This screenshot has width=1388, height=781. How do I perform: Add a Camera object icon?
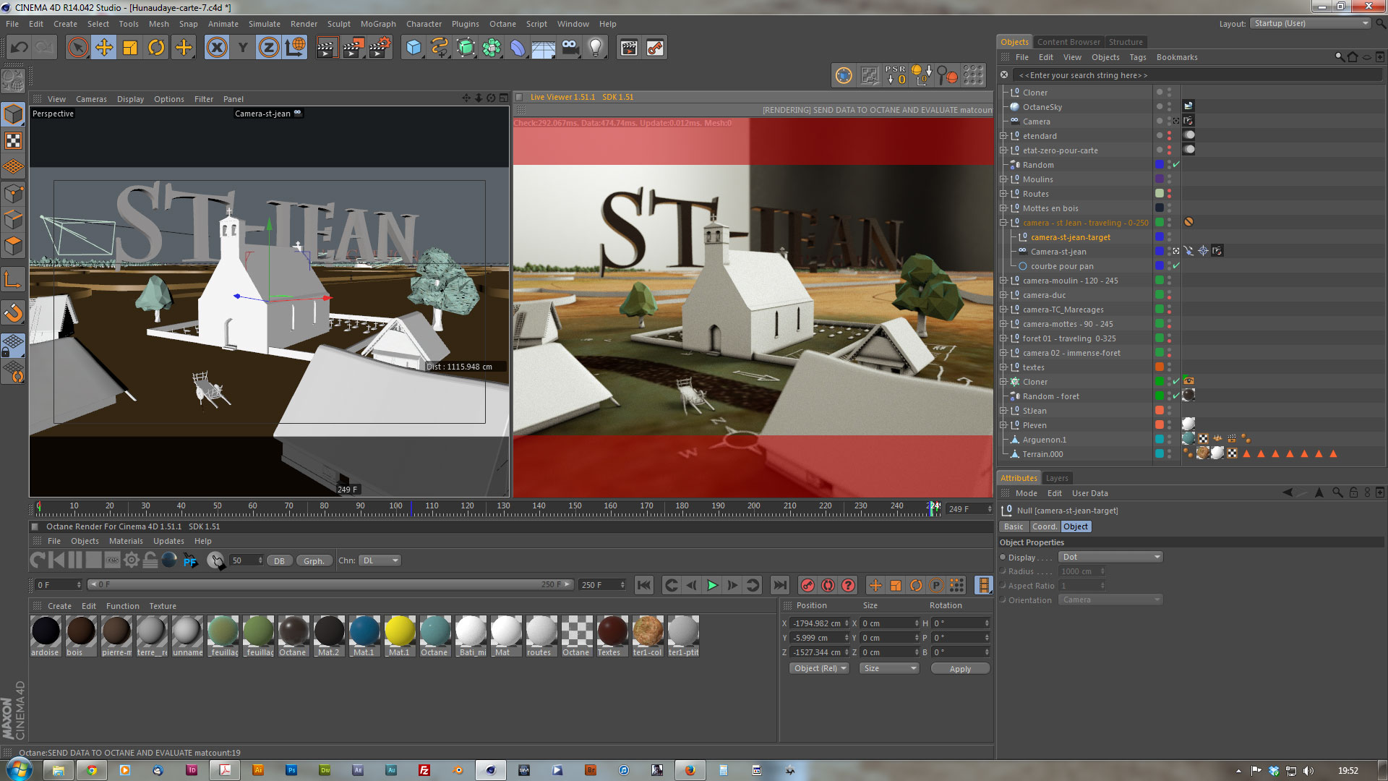click(x=570, y=48)
